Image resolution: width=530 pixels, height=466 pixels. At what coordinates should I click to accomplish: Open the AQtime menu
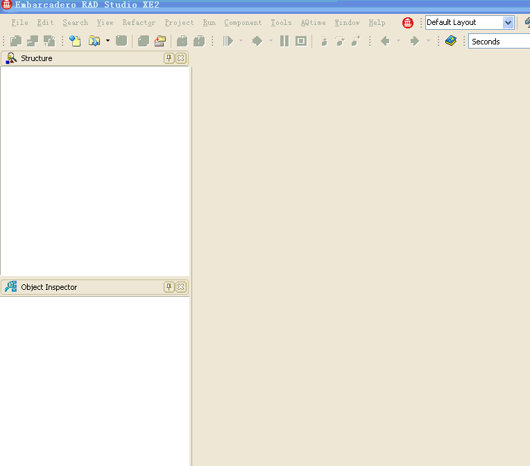(x=313, y=23)
